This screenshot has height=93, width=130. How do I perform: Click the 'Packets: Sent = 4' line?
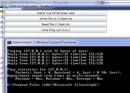point(68,73)
